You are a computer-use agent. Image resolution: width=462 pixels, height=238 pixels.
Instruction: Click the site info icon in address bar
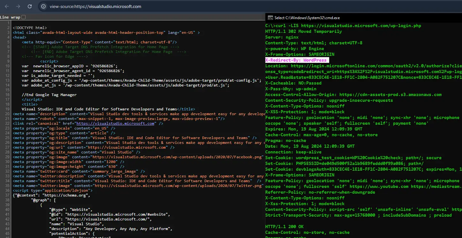(x=44, y=6)
